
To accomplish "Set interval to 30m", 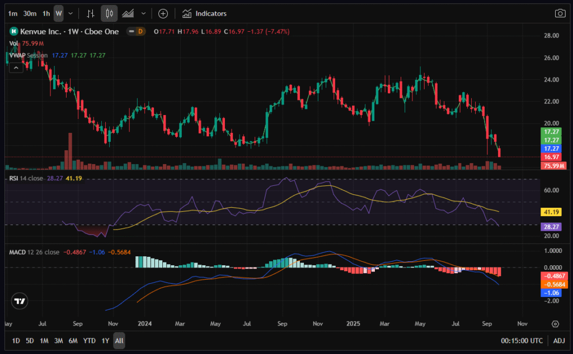I will pos(30,13).
